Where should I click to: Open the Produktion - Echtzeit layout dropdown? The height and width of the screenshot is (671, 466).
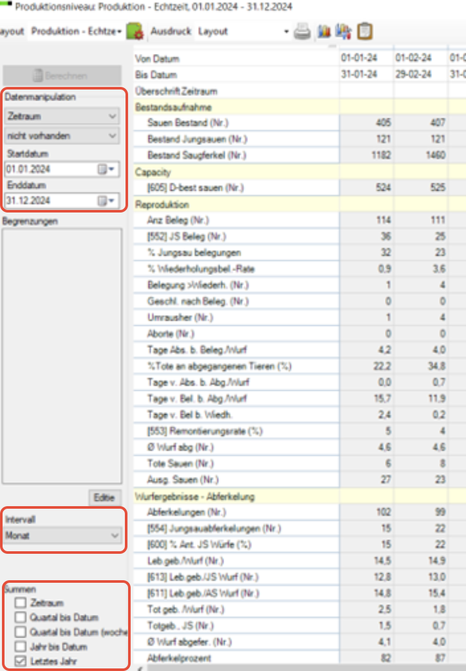[76, 32]
